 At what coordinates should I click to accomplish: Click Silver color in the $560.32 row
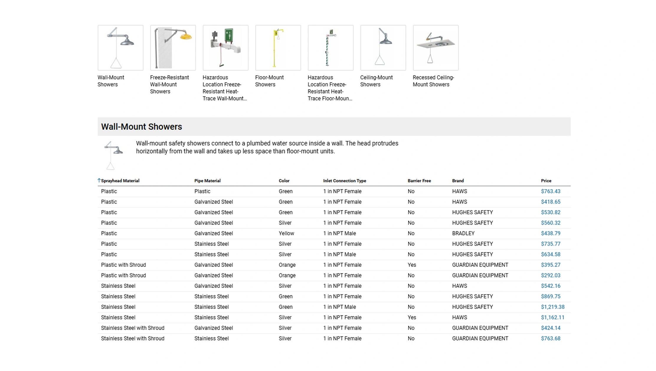(285, 223)
